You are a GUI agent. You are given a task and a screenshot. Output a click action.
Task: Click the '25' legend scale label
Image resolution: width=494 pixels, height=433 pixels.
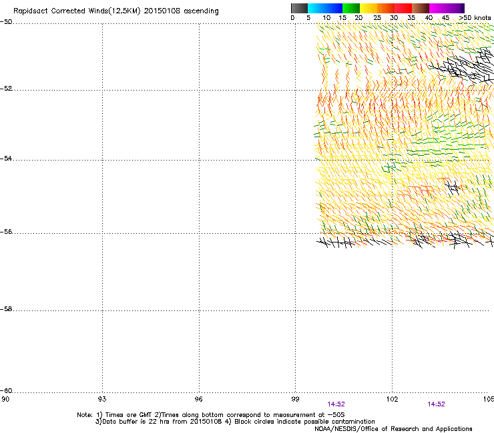(377, 18)
